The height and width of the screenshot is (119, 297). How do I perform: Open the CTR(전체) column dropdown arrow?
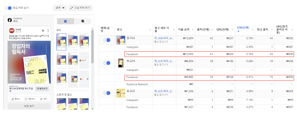pos(252,30)
